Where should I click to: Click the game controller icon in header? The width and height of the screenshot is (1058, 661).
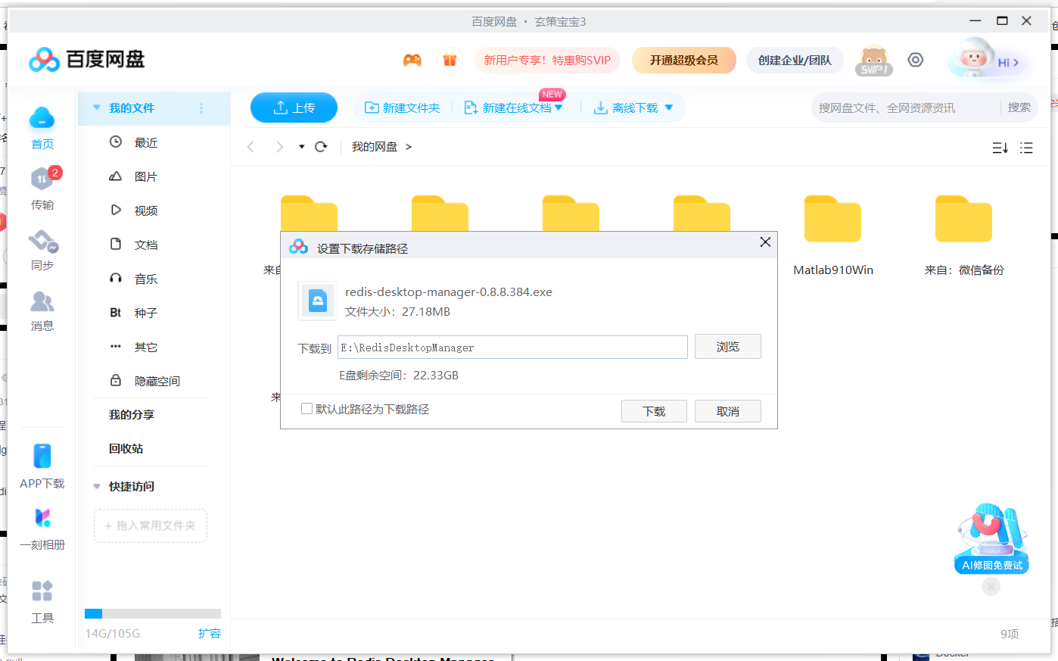(412, 61)
